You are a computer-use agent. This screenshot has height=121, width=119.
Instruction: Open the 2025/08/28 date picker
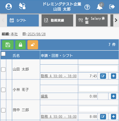(x=37, y=34)
